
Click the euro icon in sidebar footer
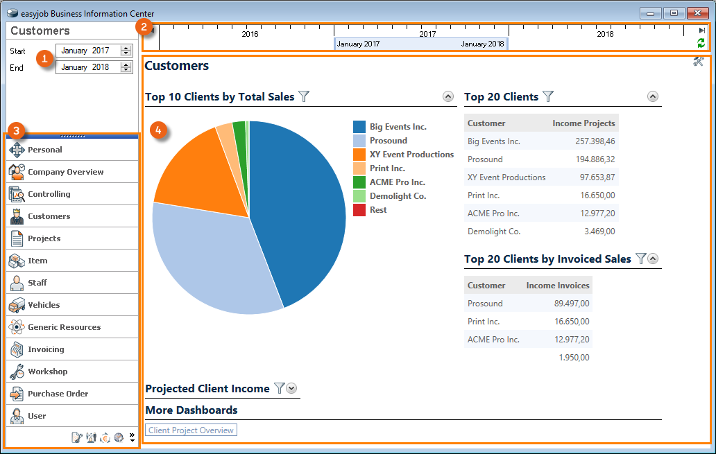tap(105, 437)
